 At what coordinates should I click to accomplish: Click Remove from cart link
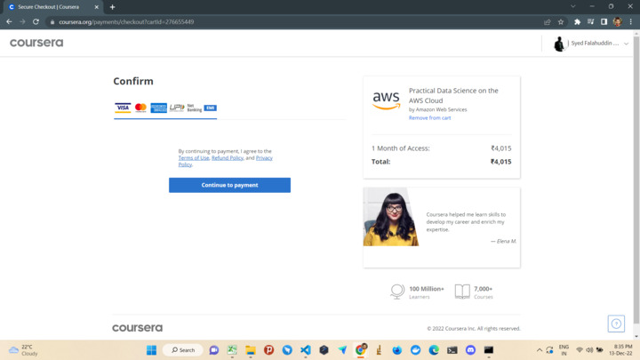(430, 118)
